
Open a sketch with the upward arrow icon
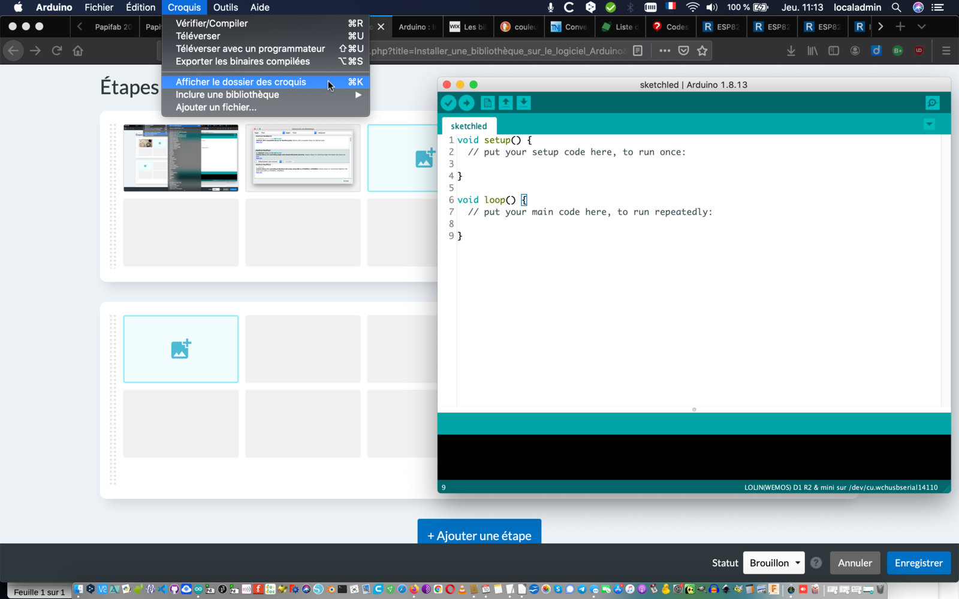505,102
